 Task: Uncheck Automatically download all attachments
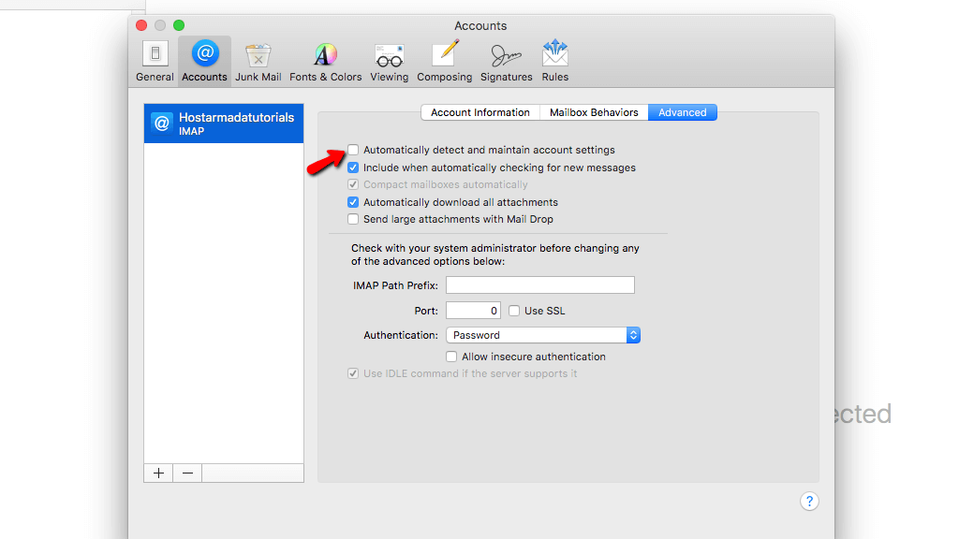click(x=353, y=202)
